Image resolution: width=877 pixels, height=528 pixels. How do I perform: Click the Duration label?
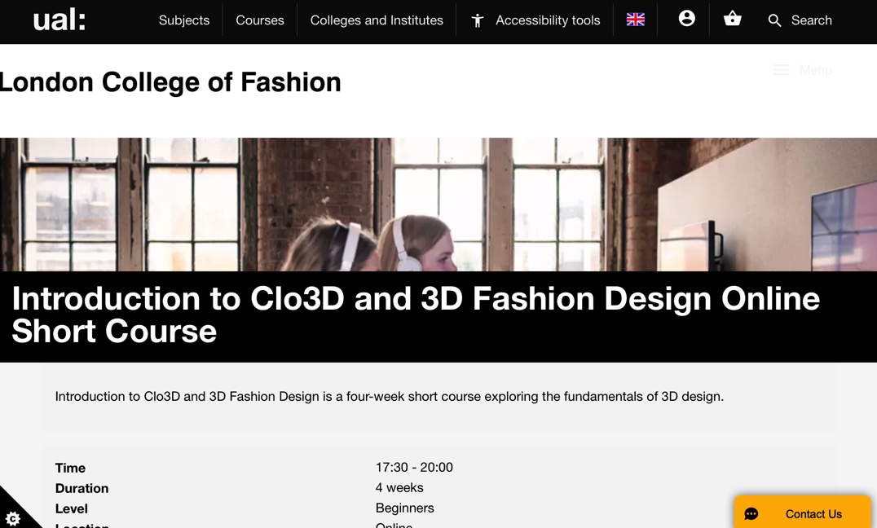[82, 488]
